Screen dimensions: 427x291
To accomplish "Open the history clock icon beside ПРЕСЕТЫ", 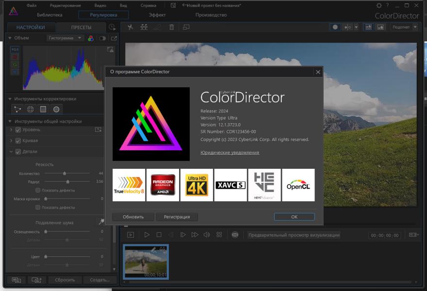I will tap(112, 27).
